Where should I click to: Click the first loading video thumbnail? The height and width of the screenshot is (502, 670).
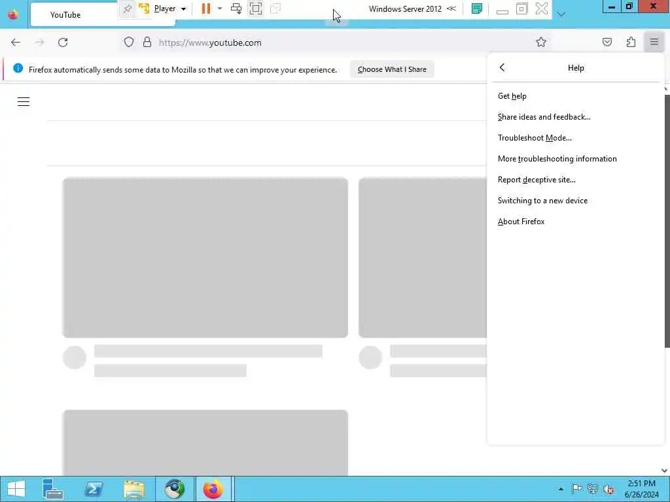(205, 258)
